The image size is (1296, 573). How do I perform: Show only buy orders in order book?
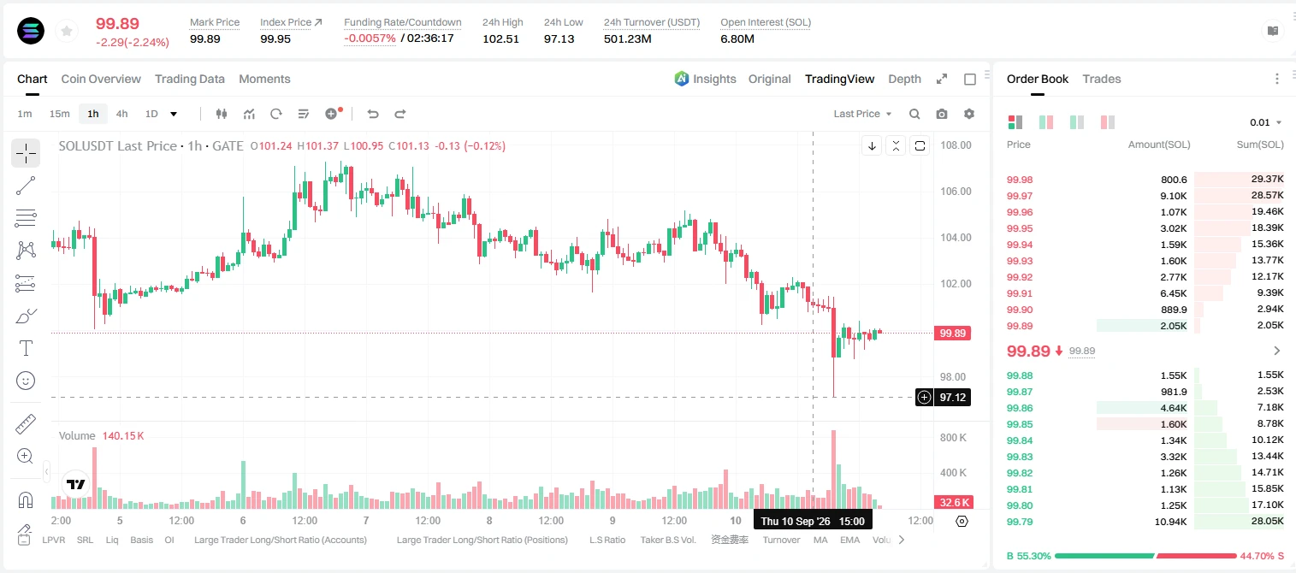(1077, 122)
